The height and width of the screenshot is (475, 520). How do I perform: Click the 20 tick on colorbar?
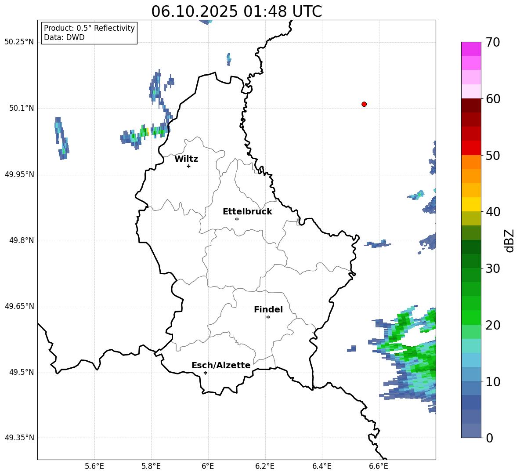(493, 325)
